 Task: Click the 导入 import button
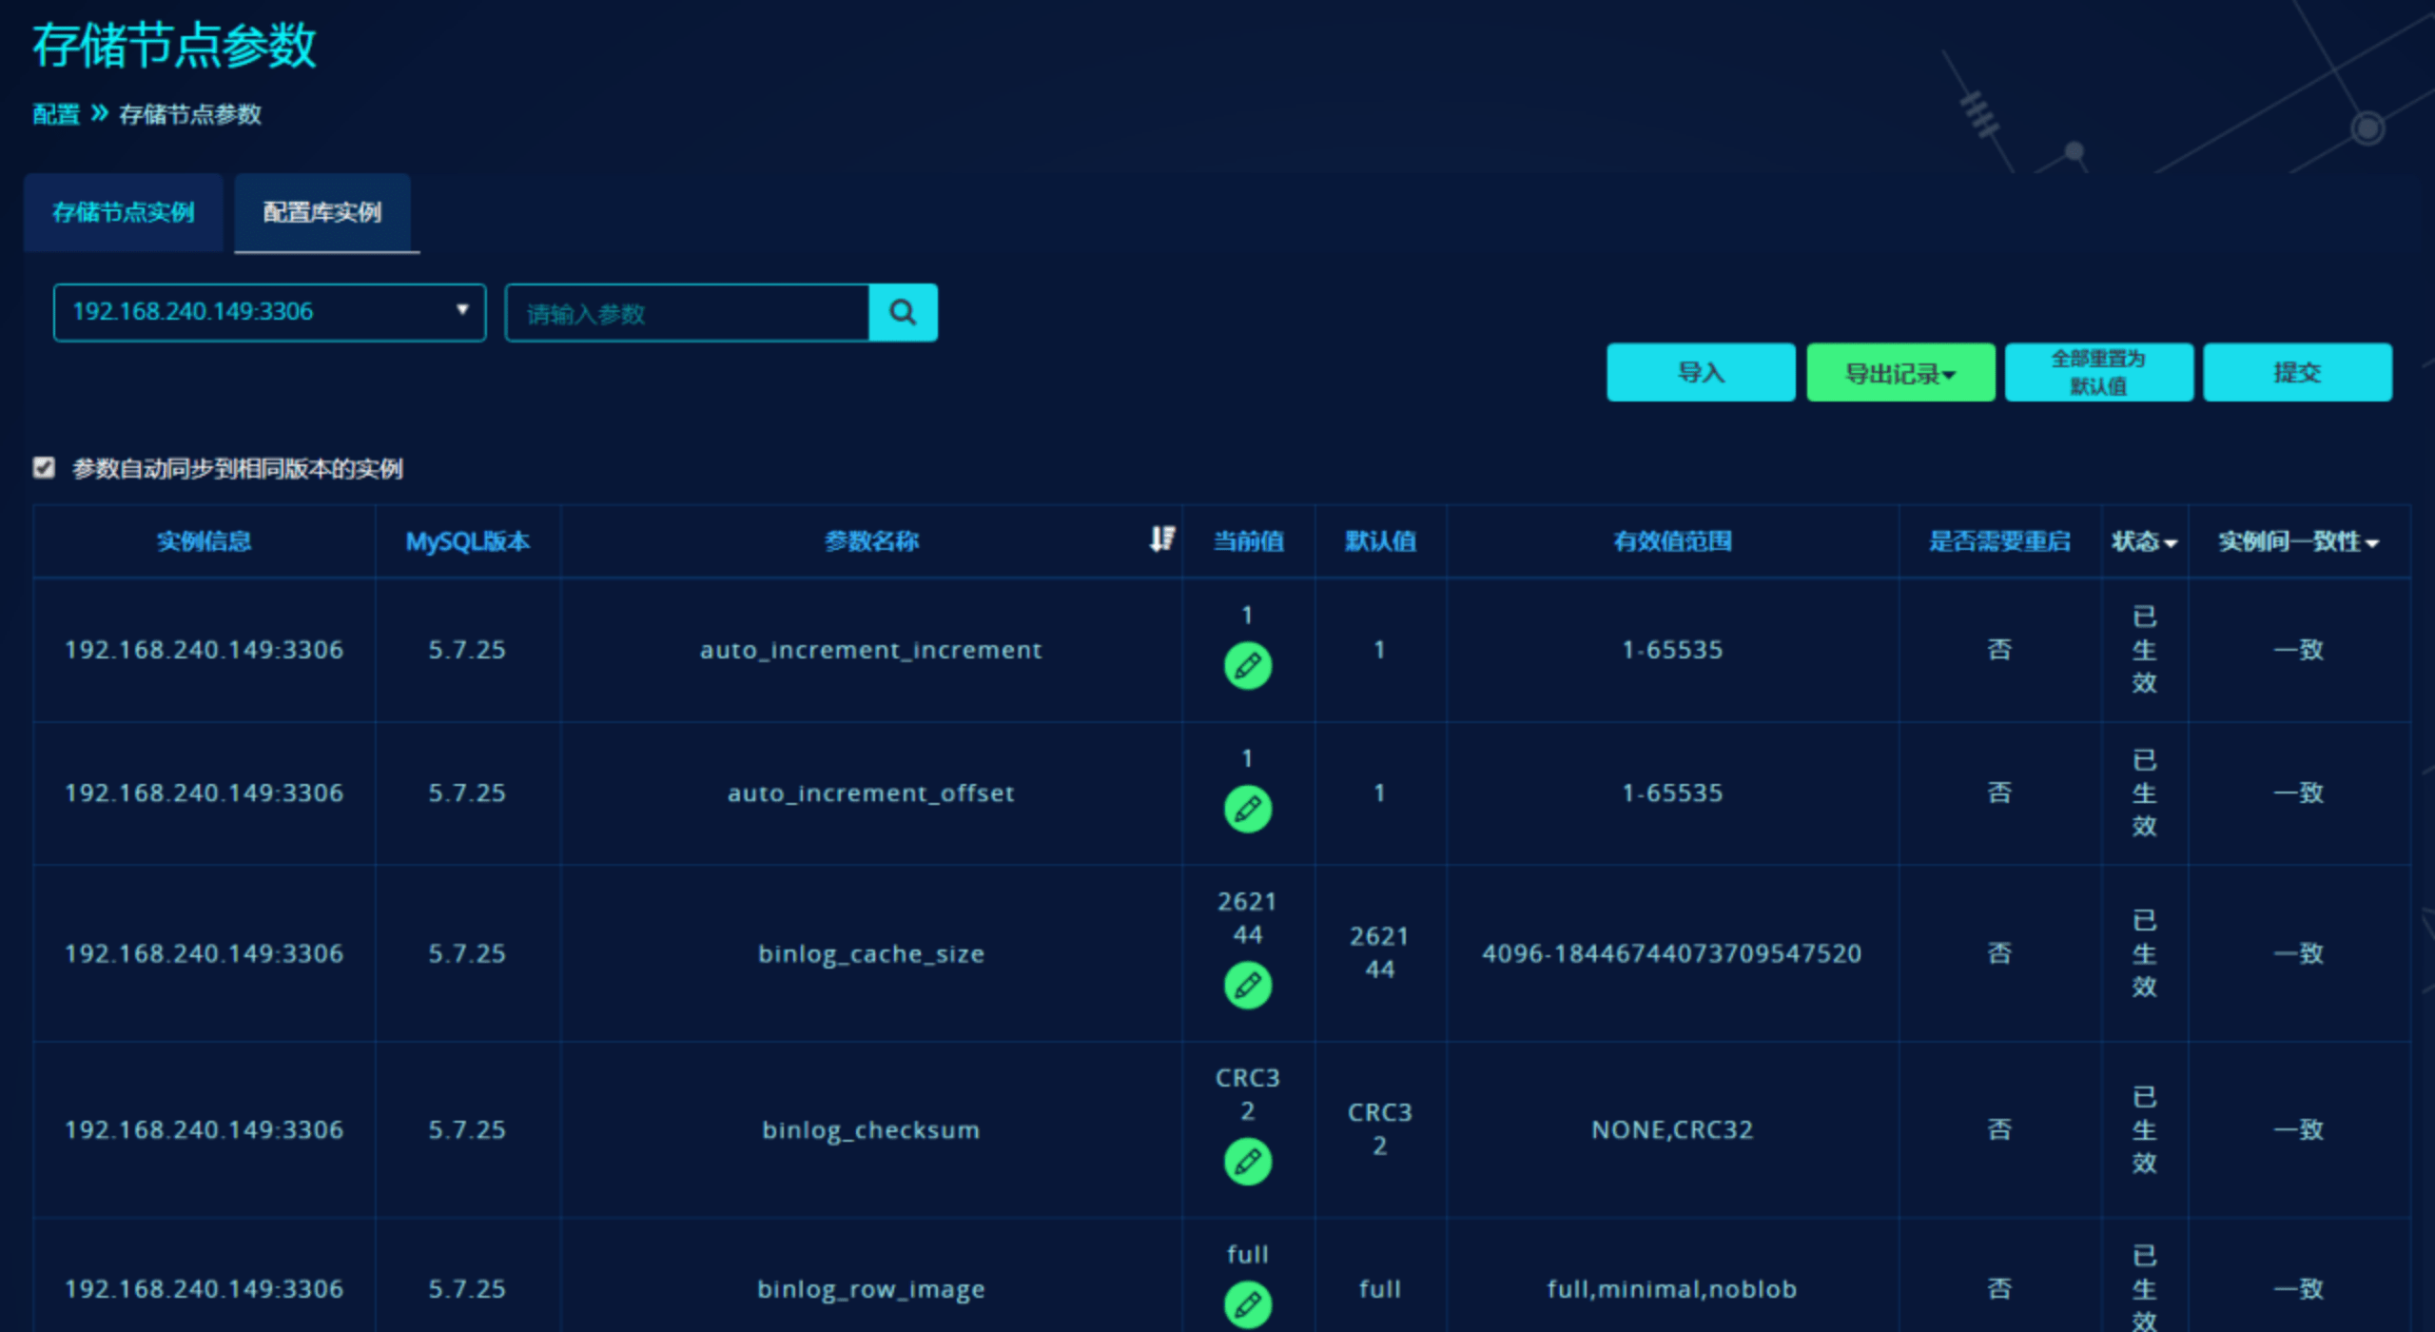coord(1700,373)
